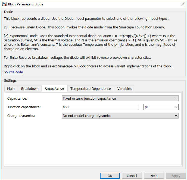187x180 pixels.
Task: Click the Junction capacitance value field
Action: click(100, 107)
